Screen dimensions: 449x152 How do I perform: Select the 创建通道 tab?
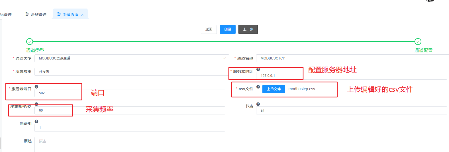point(70,15)
